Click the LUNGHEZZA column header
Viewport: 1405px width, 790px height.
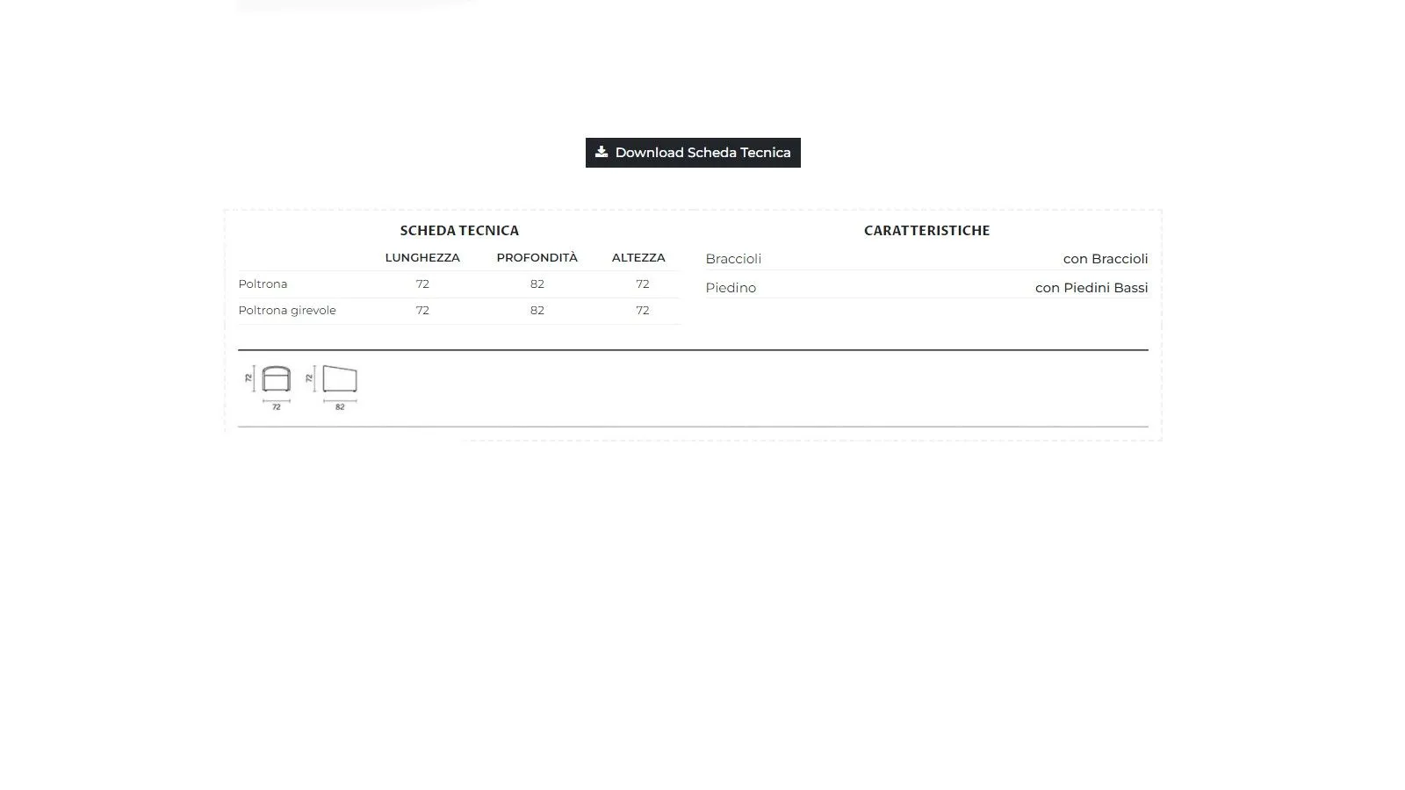(x=422, y=258)
